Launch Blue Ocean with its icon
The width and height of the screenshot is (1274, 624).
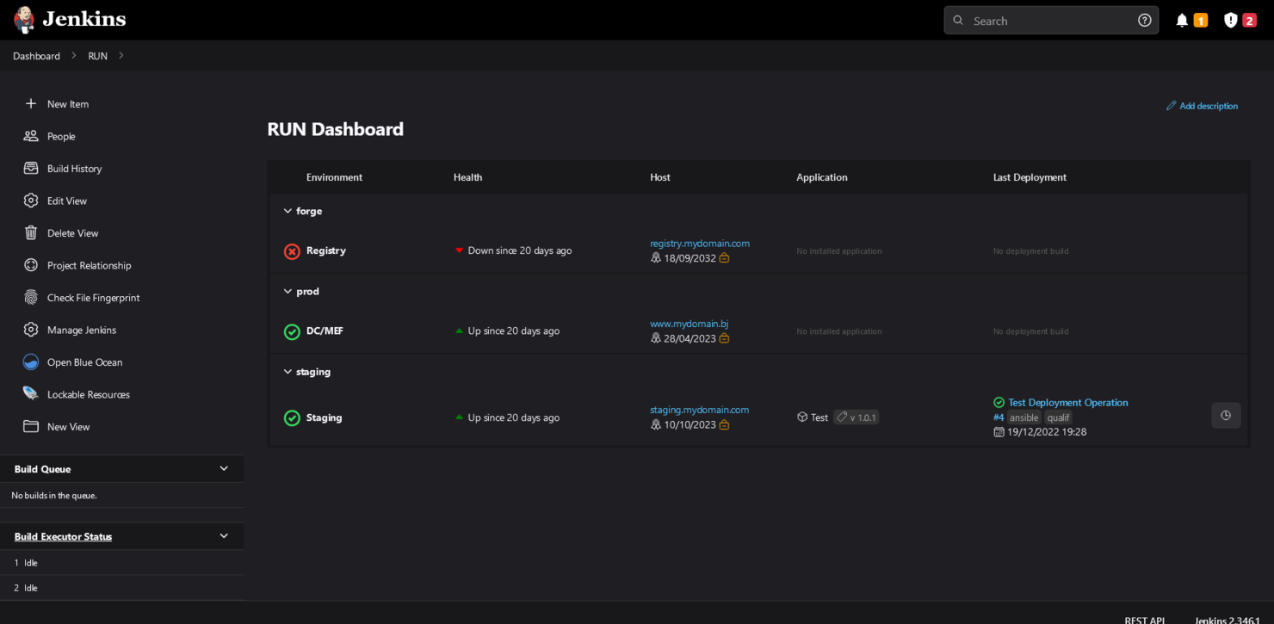pyautogui.click(x=31, y=361)
